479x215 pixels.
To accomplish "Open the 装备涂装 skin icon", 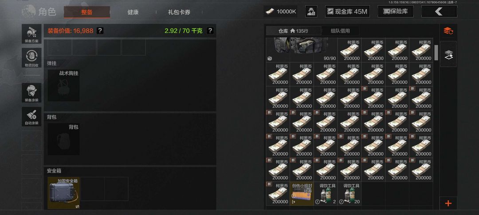I will click(31, 93).
